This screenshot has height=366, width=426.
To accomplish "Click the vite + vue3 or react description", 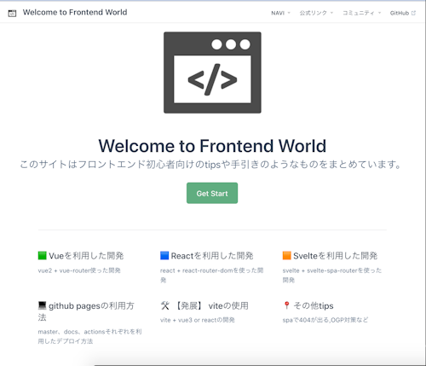I will coord(198,320).
